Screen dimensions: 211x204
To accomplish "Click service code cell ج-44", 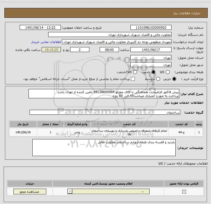I will 181,132.
